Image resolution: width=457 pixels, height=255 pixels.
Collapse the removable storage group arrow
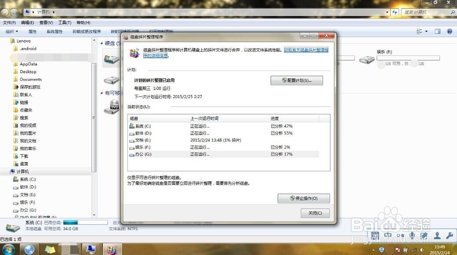coord(102,93)
